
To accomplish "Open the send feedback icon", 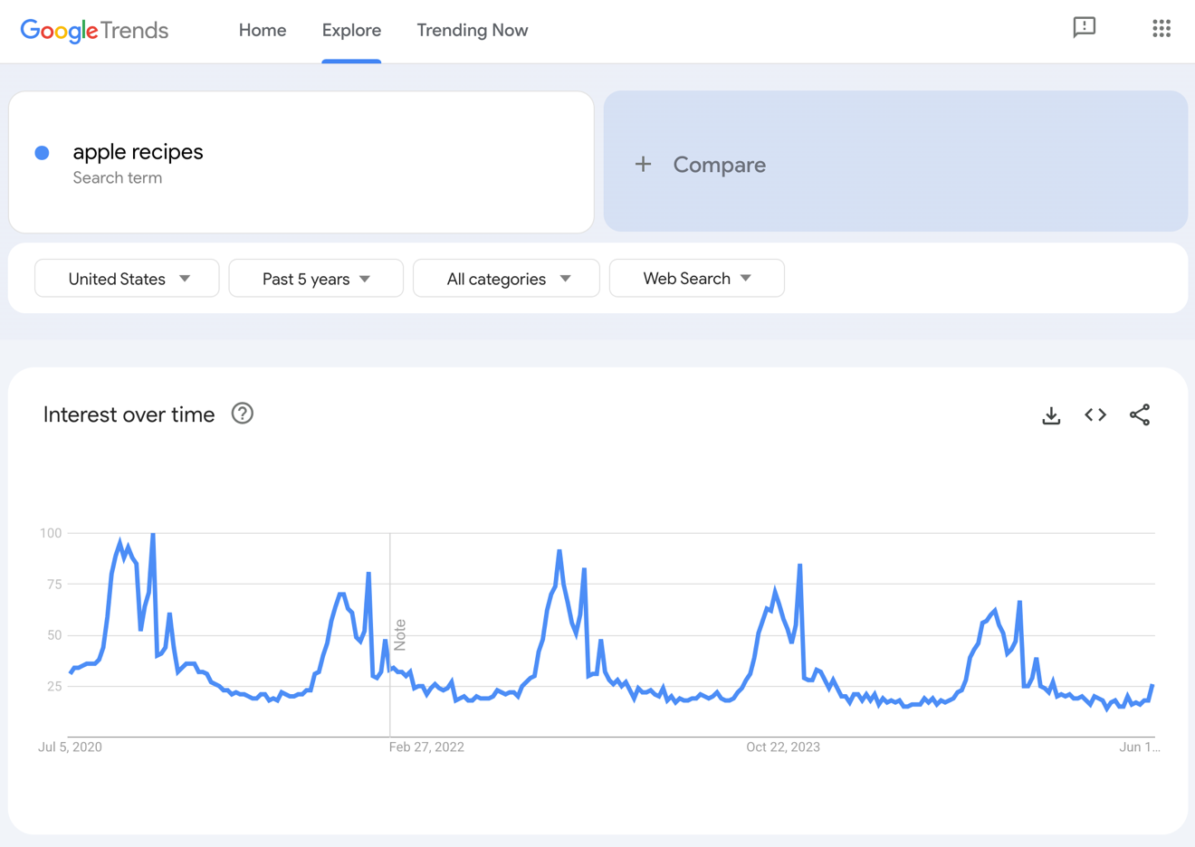I will (x=1084, y=28).
